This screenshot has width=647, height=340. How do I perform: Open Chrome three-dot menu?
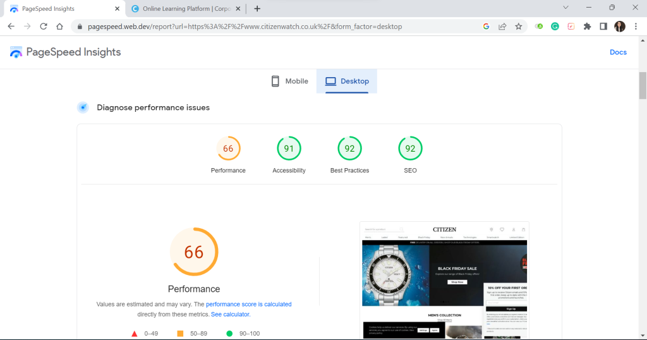click(636, 27)
